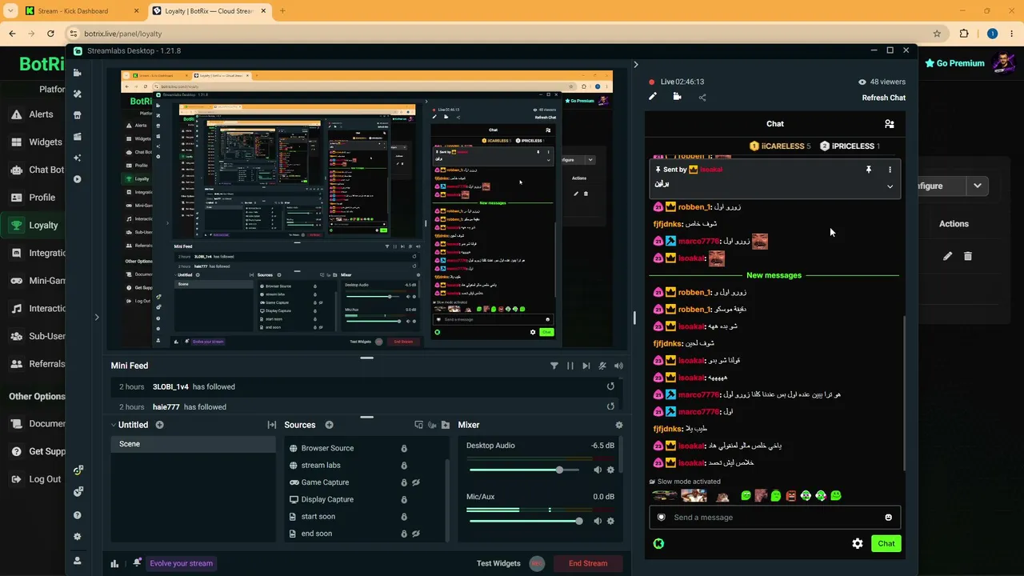Image resolution: width=1024 pixels, height=576 pixels.
Task: Edit stream info with the pencil icon
Action: click(653, 97)
